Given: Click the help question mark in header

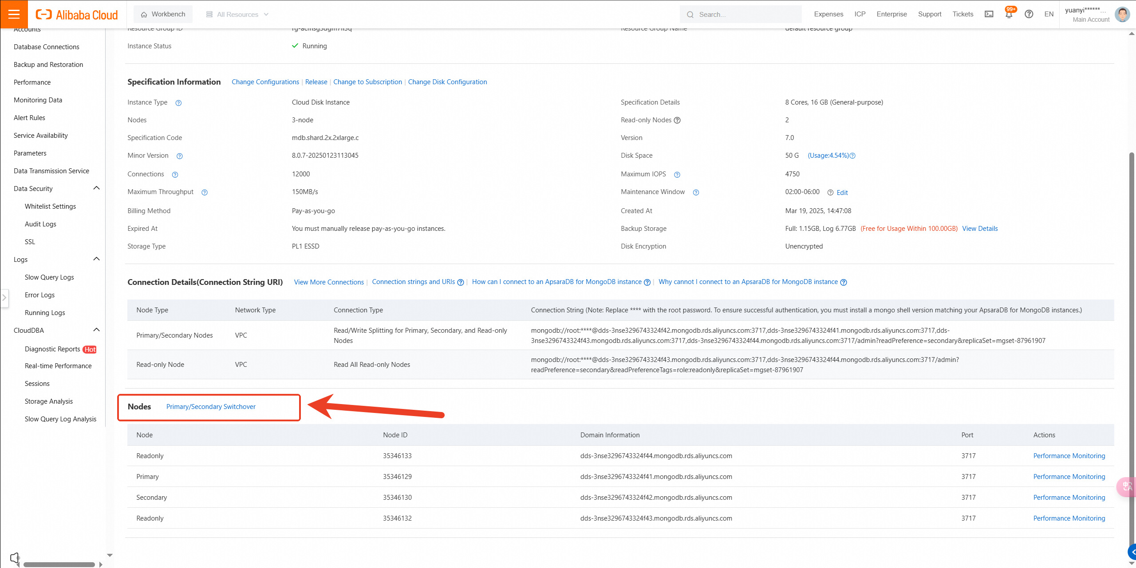Looking at the screenshot, I should 1029,14.
